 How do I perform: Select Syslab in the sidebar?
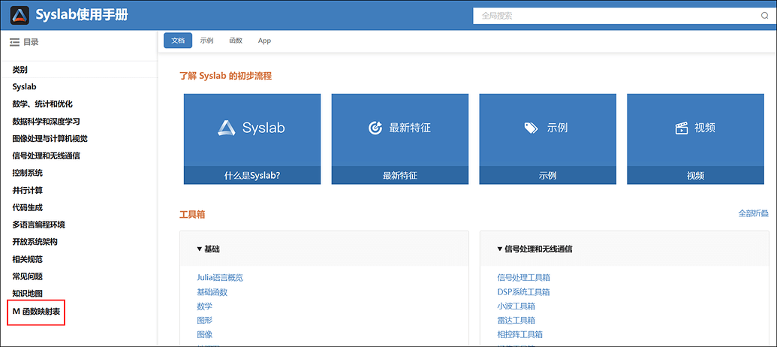[x=24, y=87]
